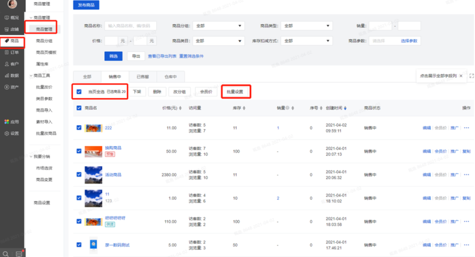This screenshot has width=475, height=257.
Task: Open the more (…) menu for 活动商品 row
Action: click(466, 175)
